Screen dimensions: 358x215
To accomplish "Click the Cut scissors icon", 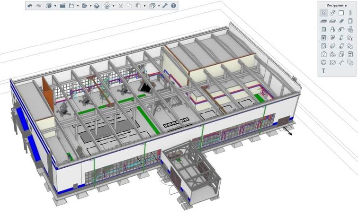I will click(x=121, y=6).
